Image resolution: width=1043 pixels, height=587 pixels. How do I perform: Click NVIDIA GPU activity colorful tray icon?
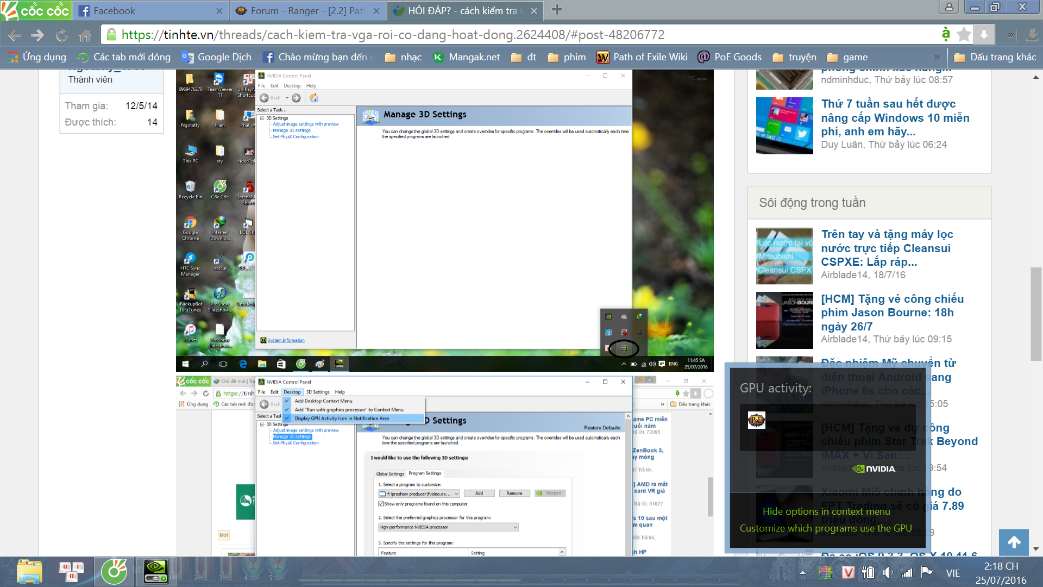click(x=825, y=572)
